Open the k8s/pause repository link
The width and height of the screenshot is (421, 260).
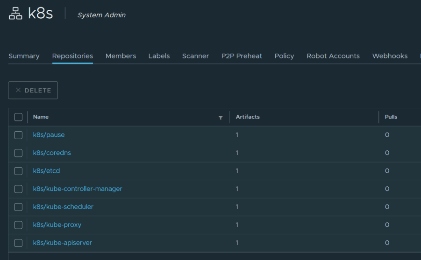click(x=49, y=135)
